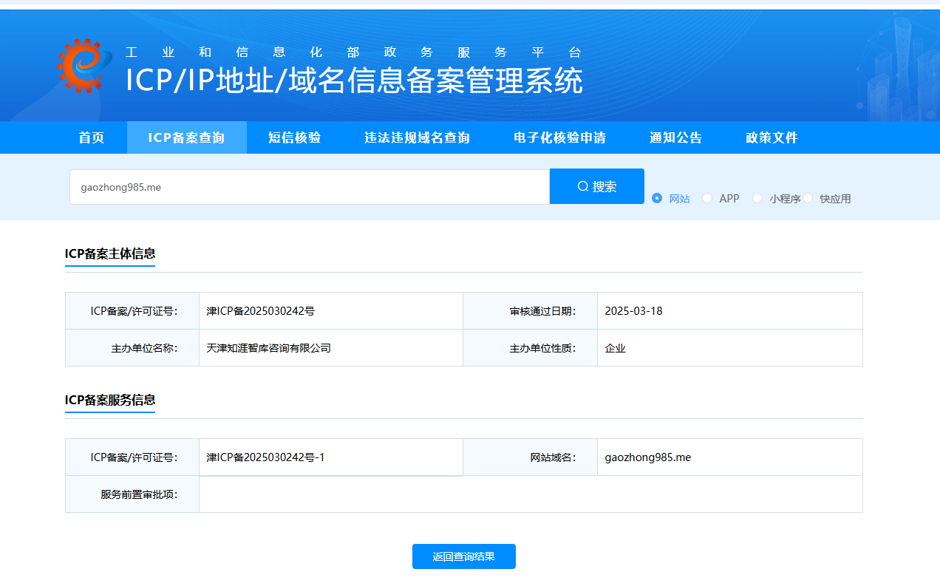Image resolution: width=940 pixels, height=586 pixels.
Task: Click the magnifier icon in search button
Action: [583, 186]
